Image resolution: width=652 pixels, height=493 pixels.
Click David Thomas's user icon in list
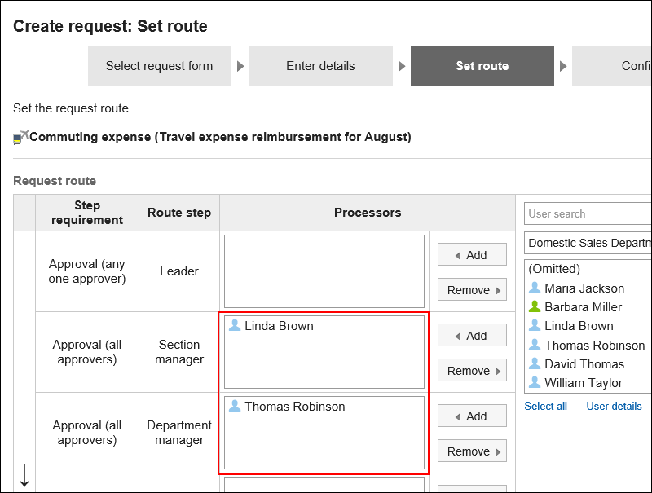pyautogui.click(x=535, y=363)
